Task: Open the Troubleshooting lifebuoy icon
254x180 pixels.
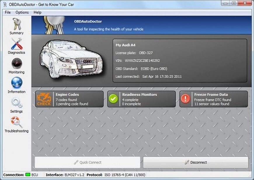Action: (16, 122)
